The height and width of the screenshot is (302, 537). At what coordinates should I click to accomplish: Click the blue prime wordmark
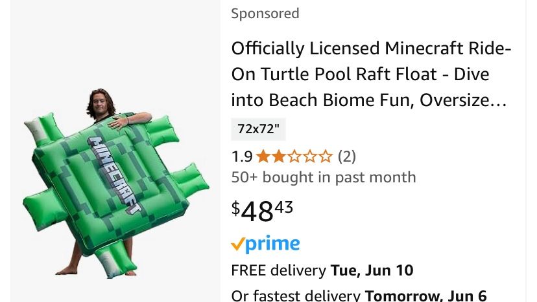pos(273,244)
